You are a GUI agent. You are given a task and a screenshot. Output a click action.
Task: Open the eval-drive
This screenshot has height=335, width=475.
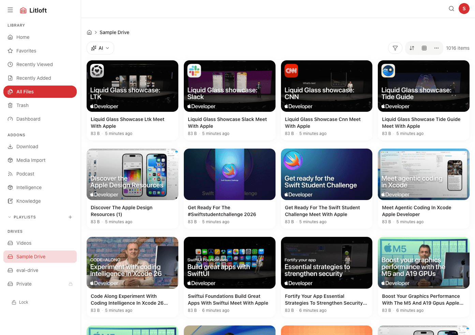coord(40,270)
